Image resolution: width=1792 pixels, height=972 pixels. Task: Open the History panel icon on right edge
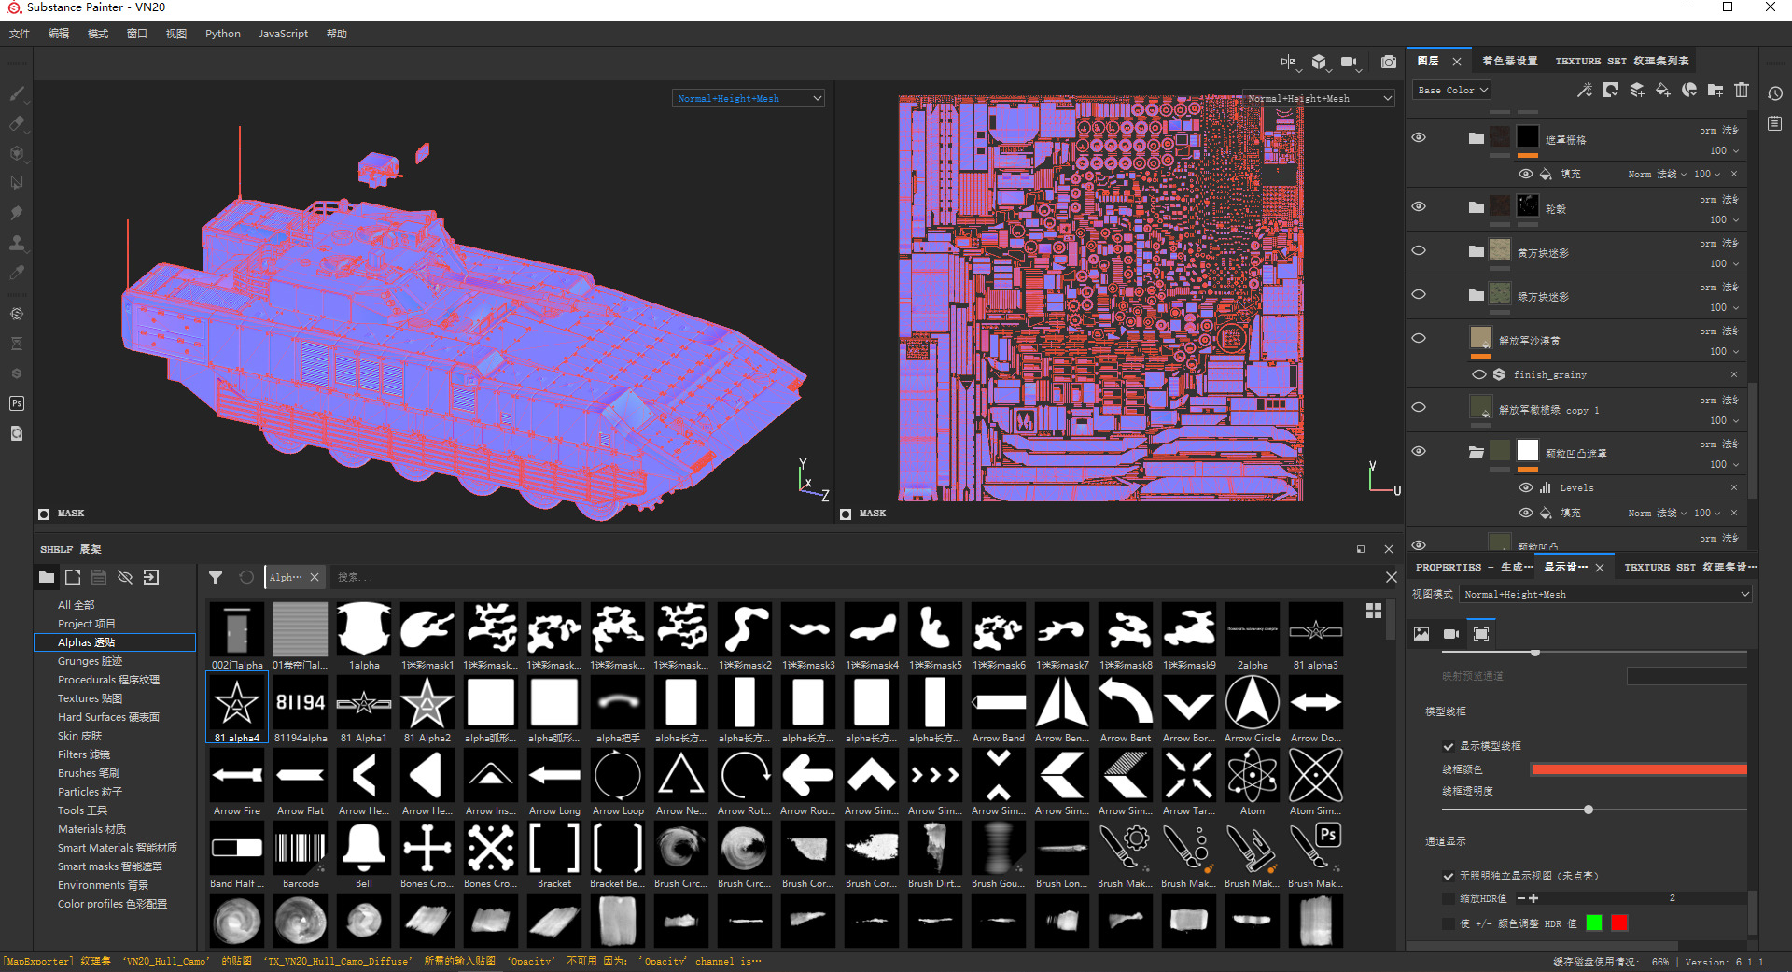point(1775,93)
